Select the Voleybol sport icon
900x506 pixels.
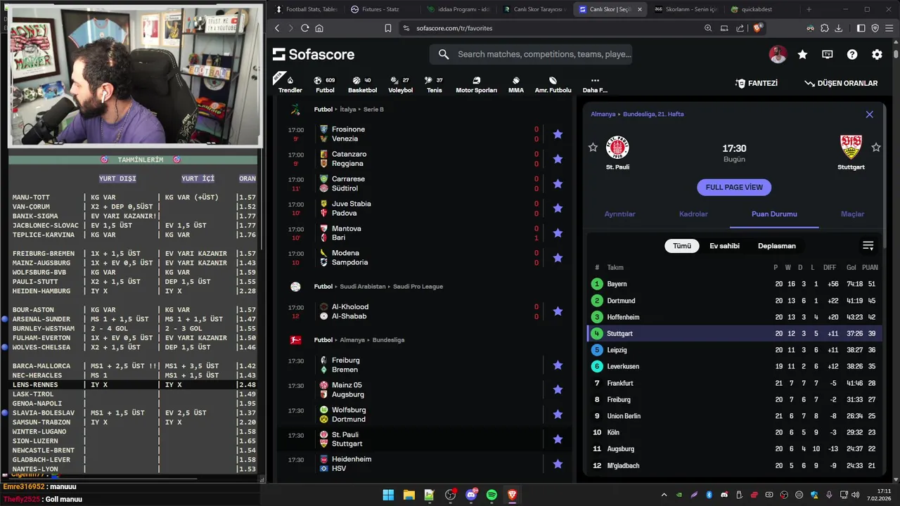click(x=400, y=84)
